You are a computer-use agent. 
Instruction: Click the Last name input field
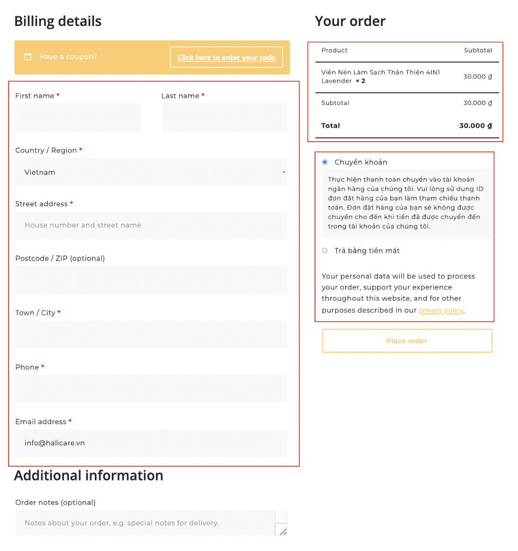225,117
